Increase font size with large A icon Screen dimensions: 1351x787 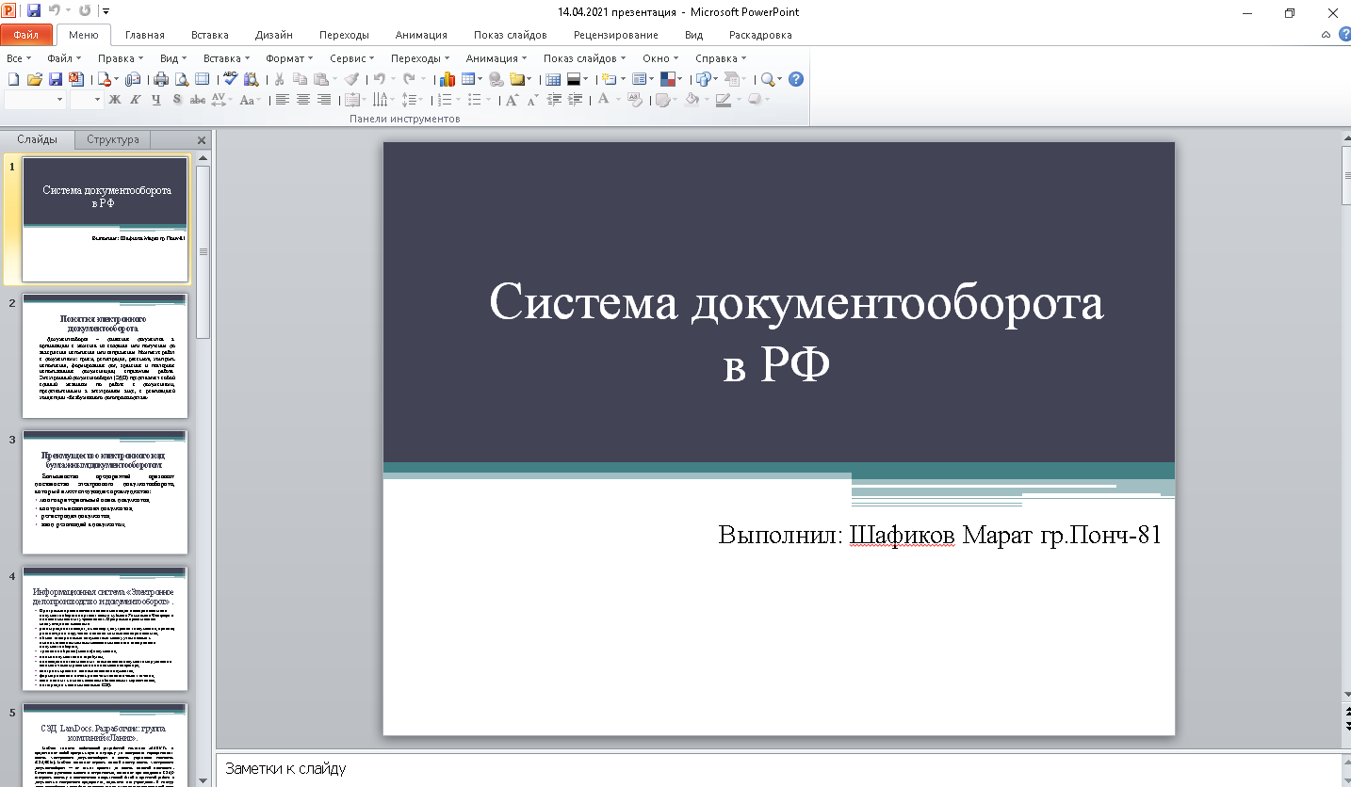tap(512, 100)
